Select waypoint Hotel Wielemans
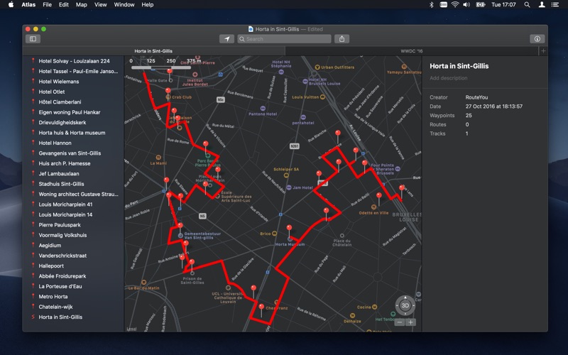Image resolution: width=568 pixels, height=355 pixels. (x=73, y=82)
